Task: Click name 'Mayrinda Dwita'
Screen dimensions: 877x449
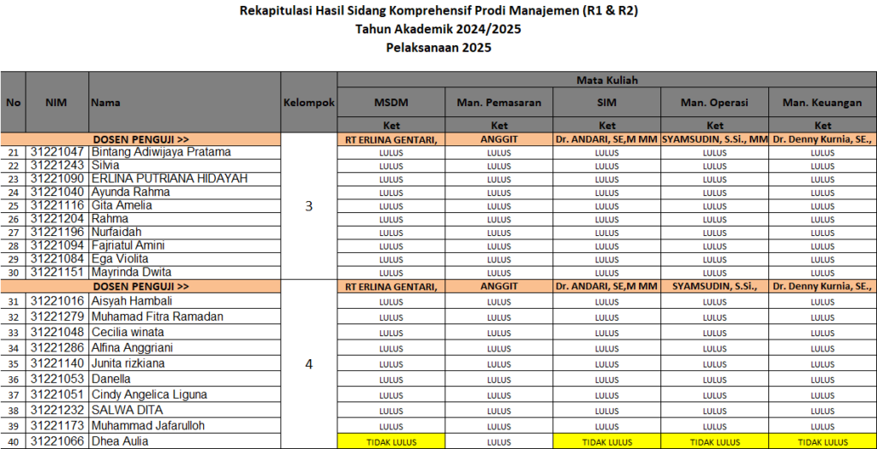Action: coord(131,272)
